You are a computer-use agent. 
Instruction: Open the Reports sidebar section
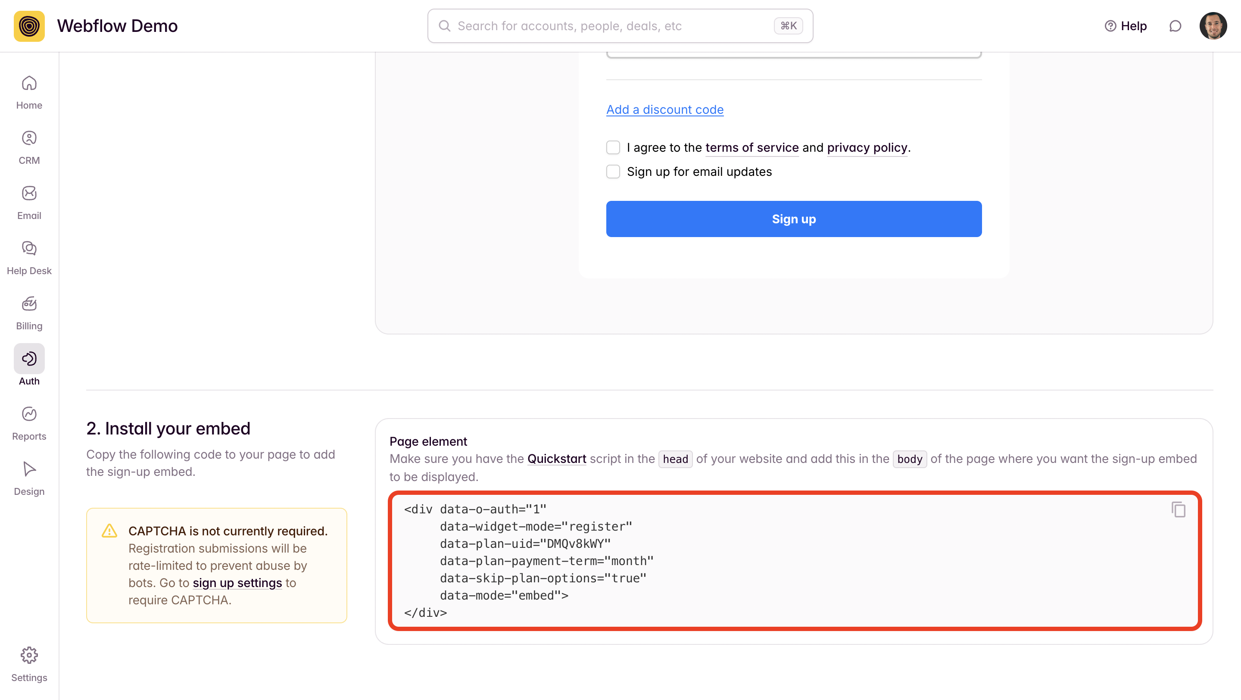pyautogui.click(x=29, y=423)
